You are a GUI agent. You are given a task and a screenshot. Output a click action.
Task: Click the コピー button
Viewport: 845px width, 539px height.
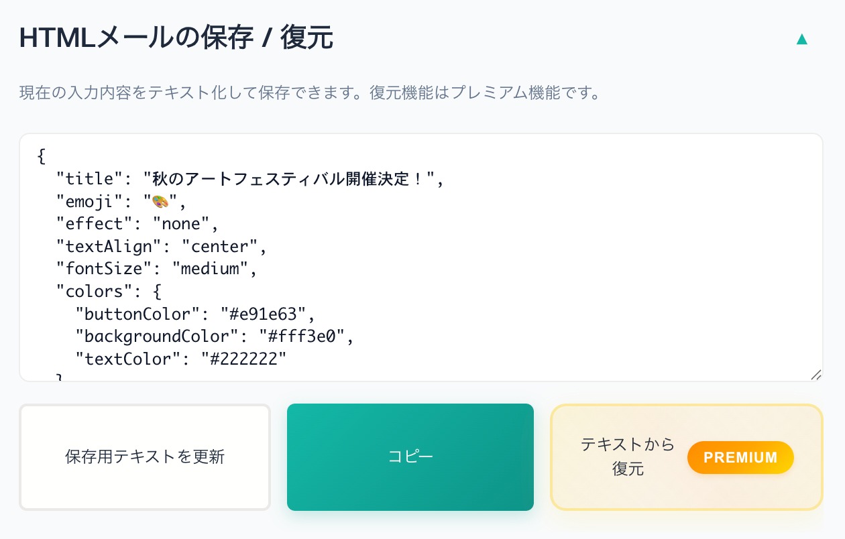(410, 457)
